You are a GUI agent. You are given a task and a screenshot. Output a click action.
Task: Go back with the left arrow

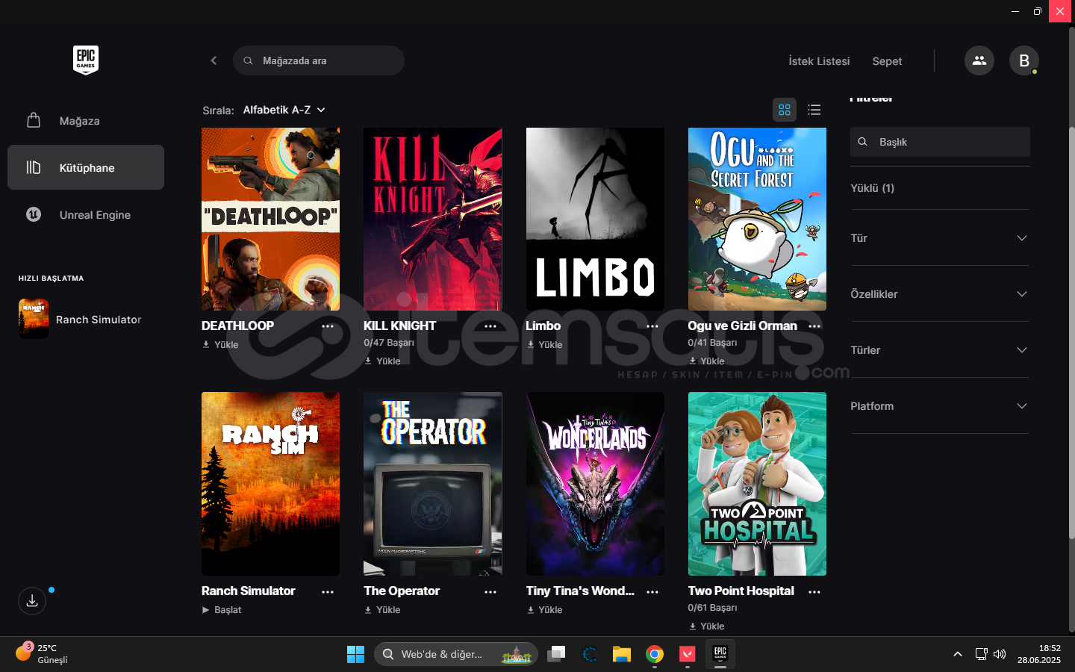(x=214, y=60)
